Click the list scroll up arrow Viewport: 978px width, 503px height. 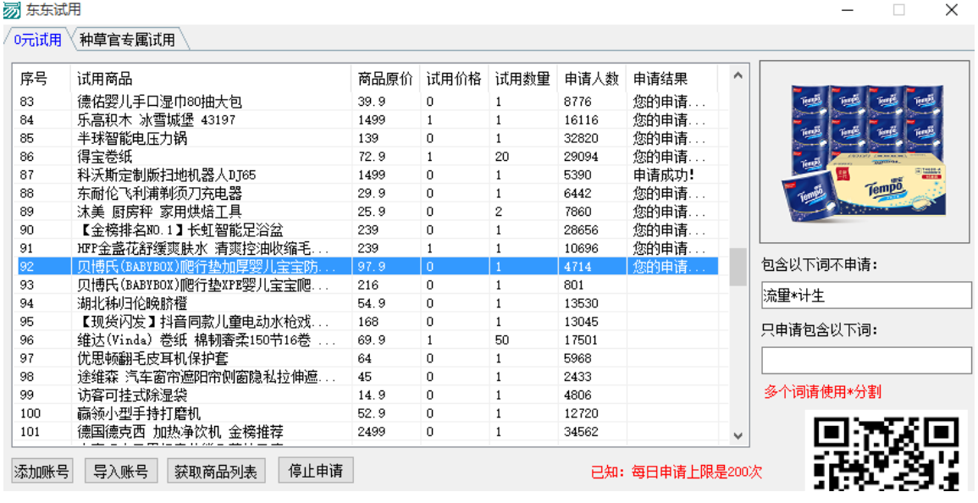pos(738,76)
